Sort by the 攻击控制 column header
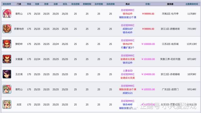 click(x=75, y=4)
